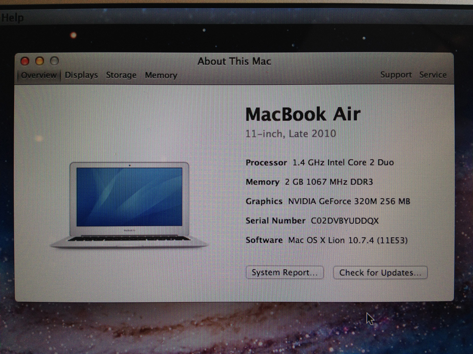Open the Displays tab
The width and height of the screenshot is (473, 354).
click(81, 75)
